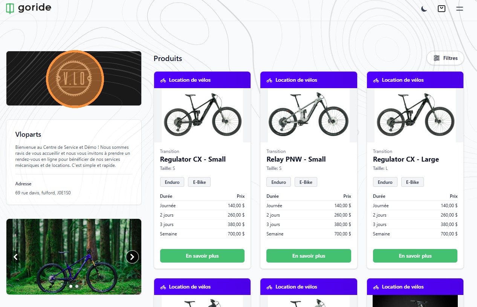Click the Relay PNW Small bike photo
Viewport: 477px width, 307px height.
(x=309, y=115)
